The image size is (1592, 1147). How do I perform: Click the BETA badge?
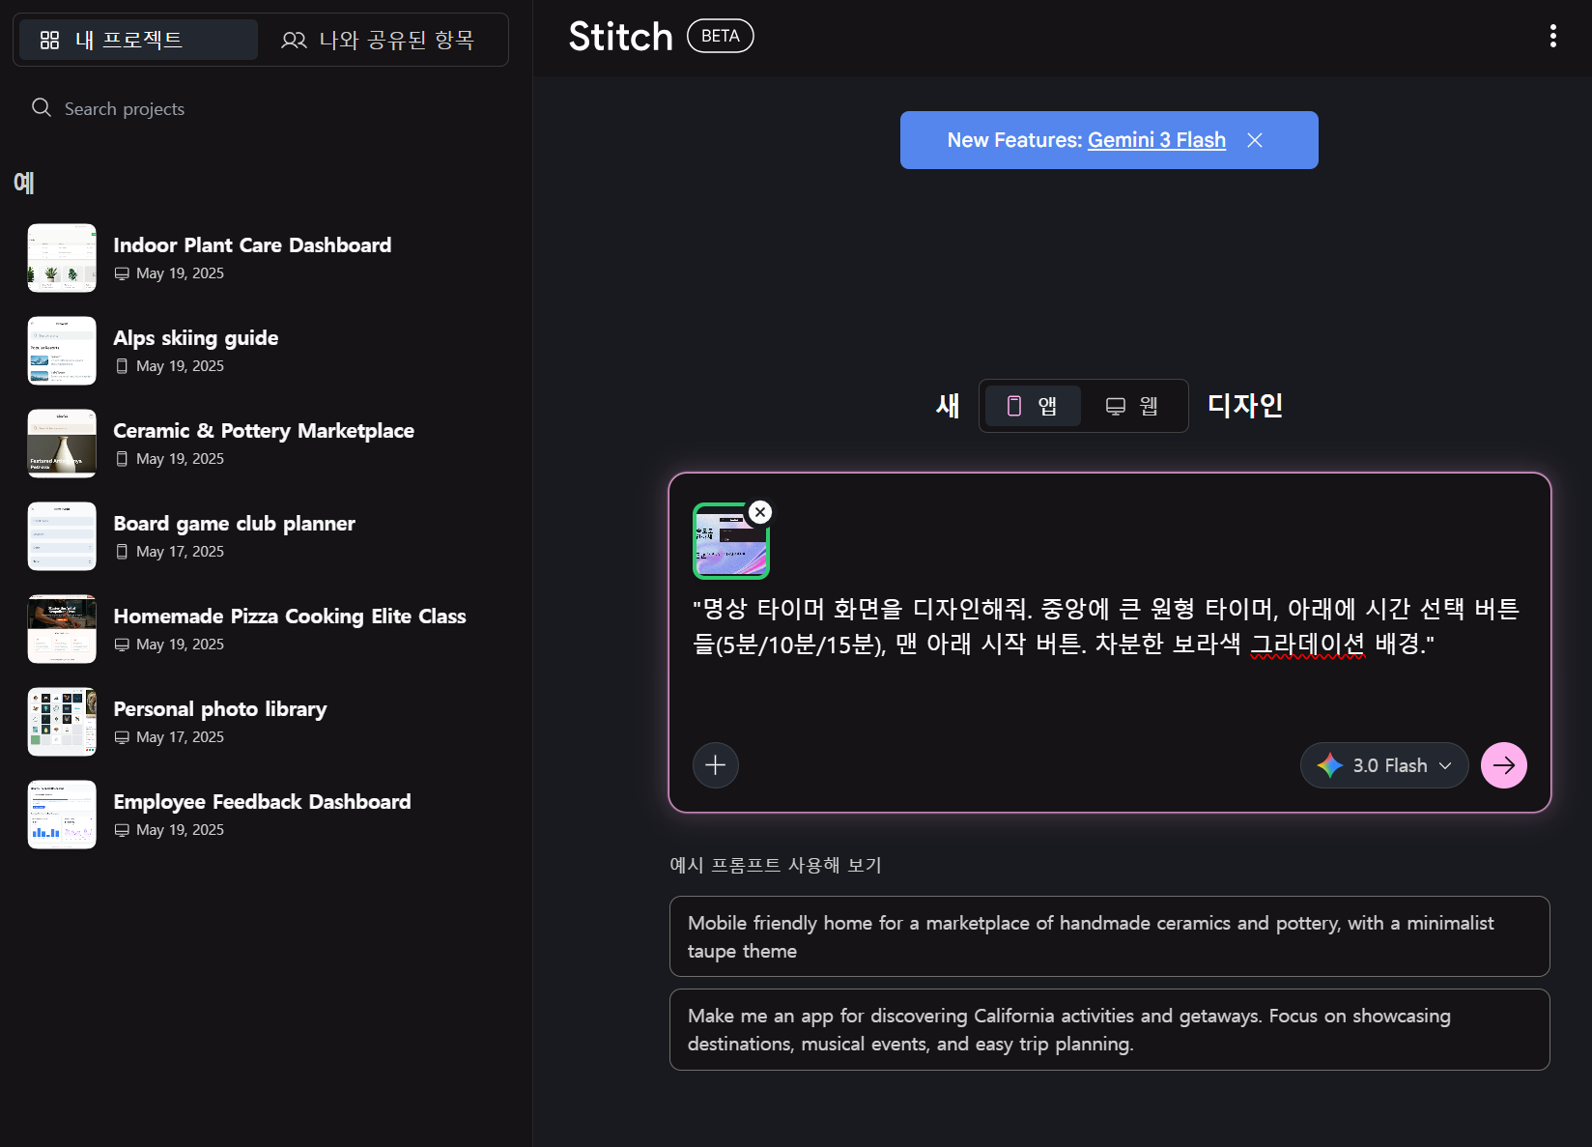coord(721,36)
